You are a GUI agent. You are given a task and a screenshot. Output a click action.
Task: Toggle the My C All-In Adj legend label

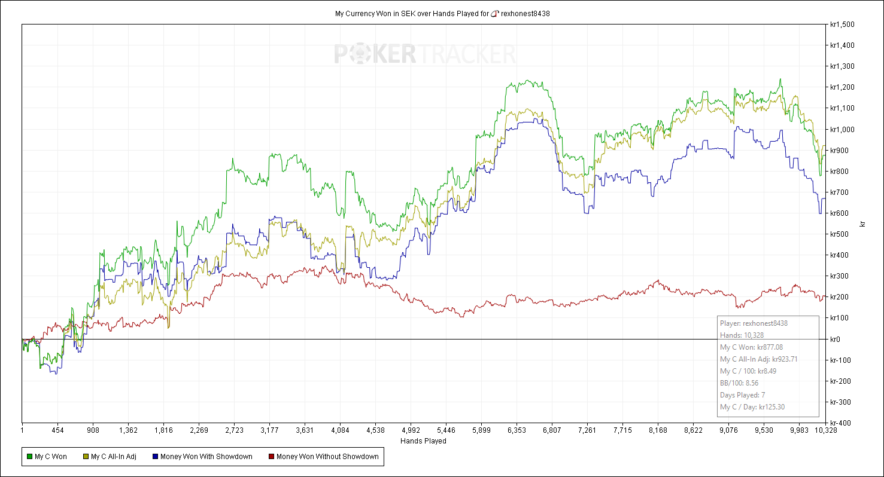click(x=114, y=457)
